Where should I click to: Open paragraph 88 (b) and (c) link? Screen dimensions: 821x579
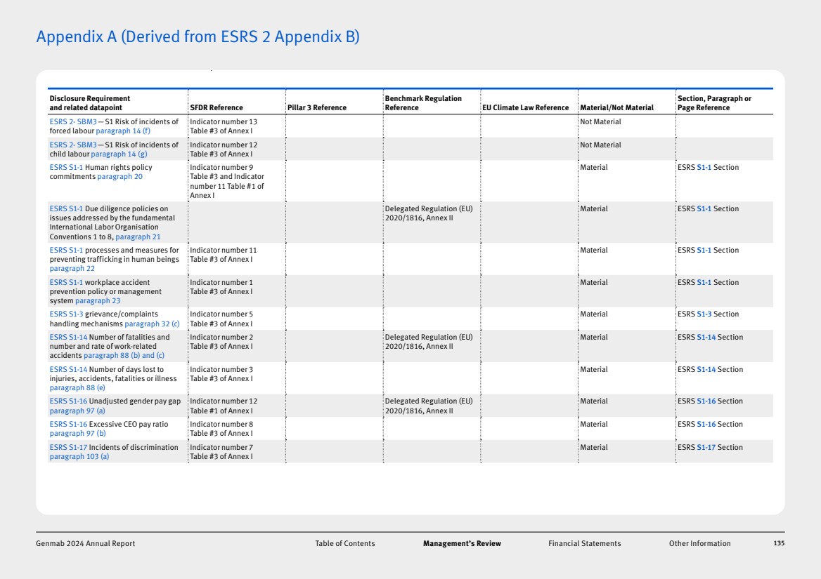tap(124, 356)
